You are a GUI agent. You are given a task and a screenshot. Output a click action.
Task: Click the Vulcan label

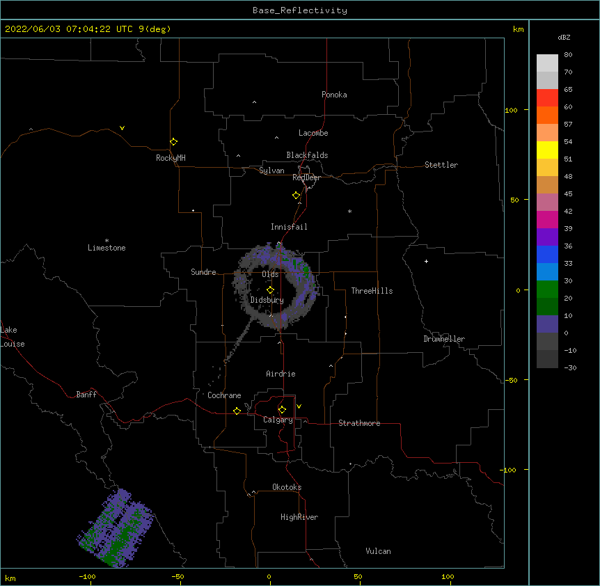[x=378, y=551]
